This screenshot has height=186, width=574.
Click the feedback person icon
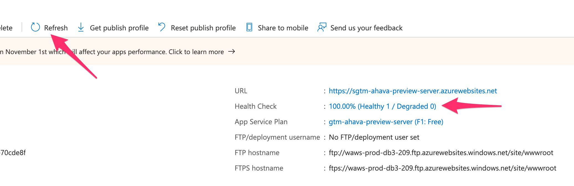(322, 27)
